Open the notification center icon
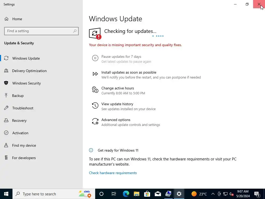Screen dimensions: 265x199 click(x=257, y=194)
